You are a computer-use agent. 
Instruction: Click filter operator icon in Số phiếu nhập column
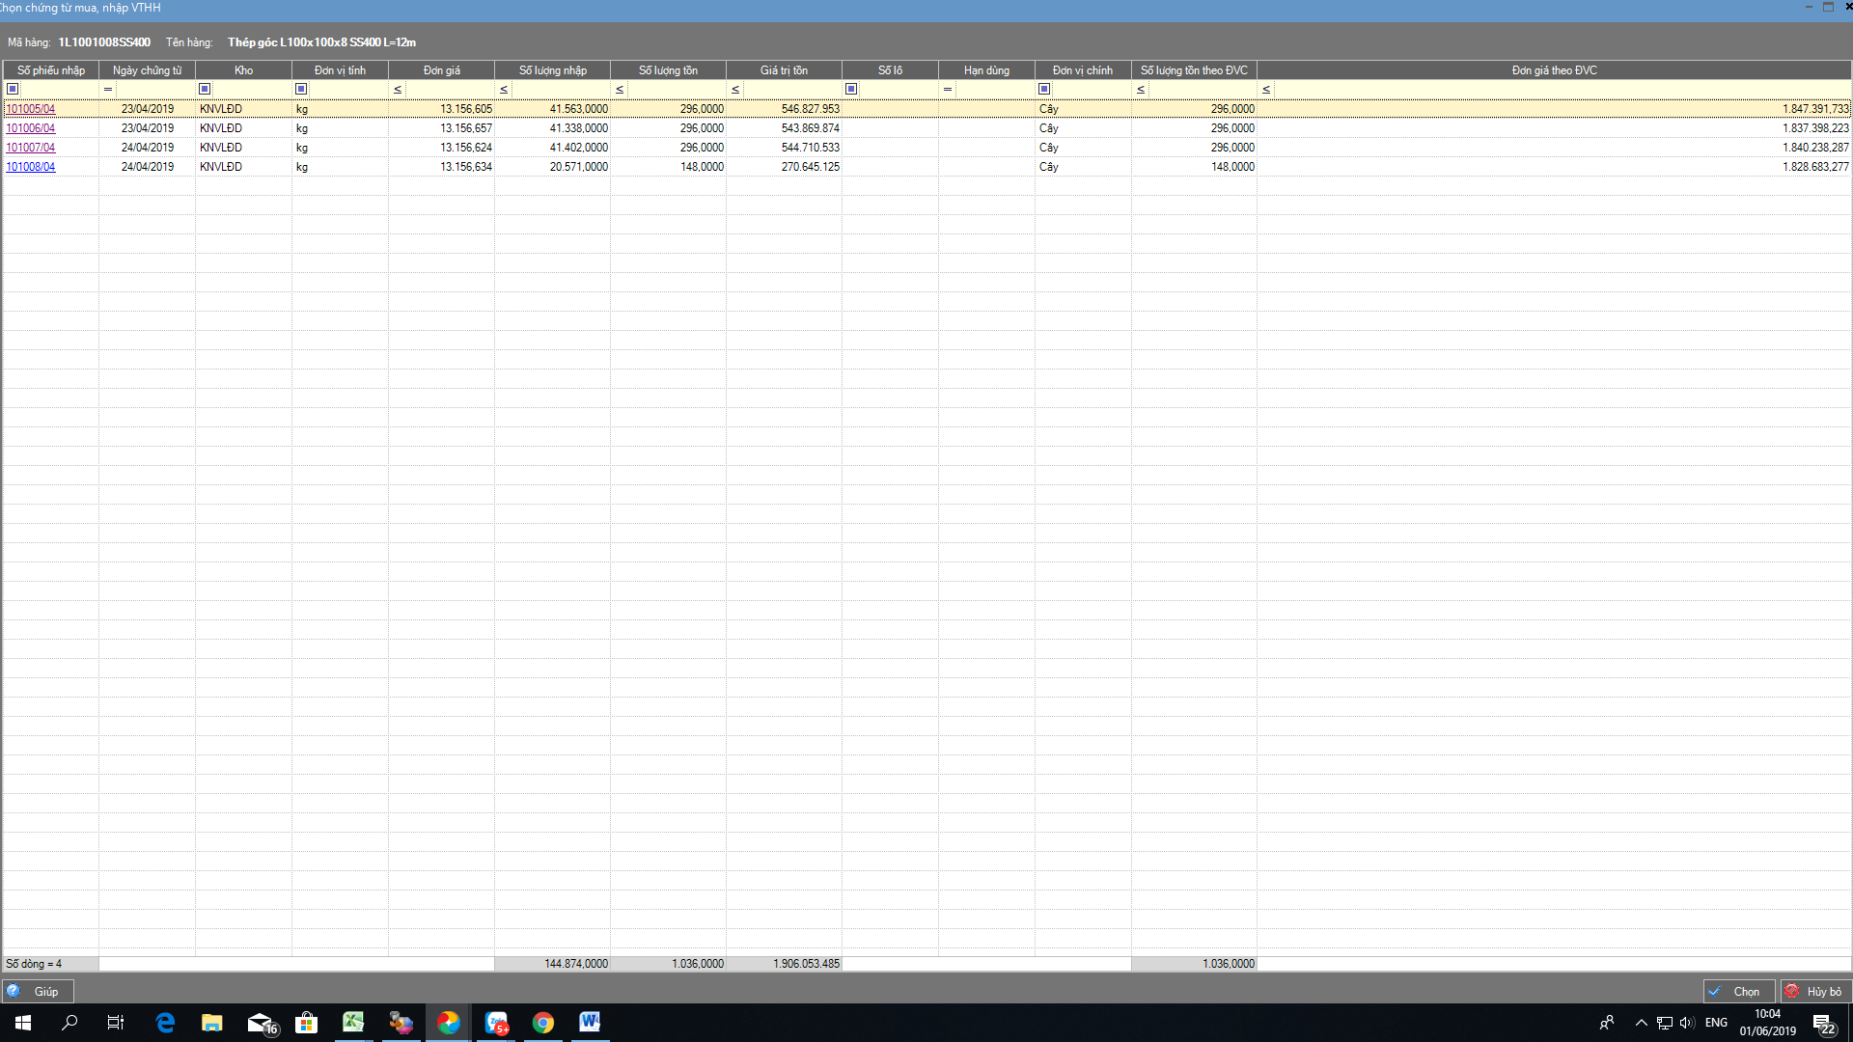click(x=13, y=89)
